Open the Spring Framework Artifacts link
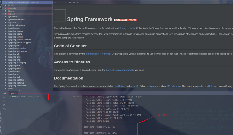The width and height of the screenshot is (233, 135). point(120,70)
